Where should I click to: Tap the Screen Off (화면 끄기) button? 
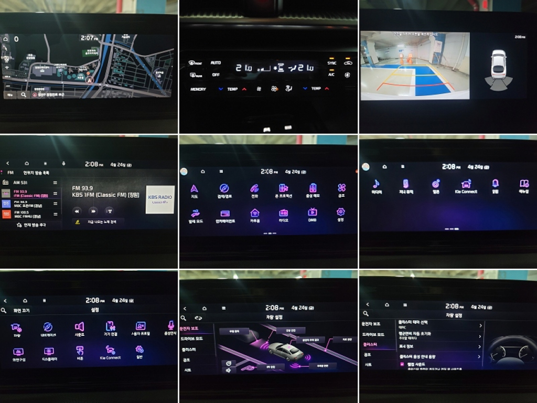point(21,310)
